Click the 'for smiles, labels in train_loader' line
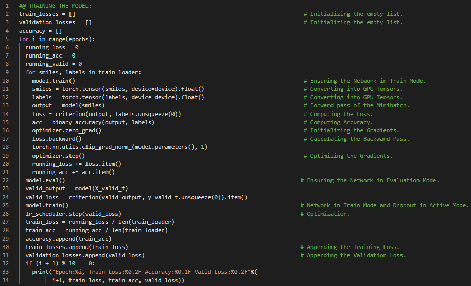The width and height of the screenshot is (471, 286). 83,72
